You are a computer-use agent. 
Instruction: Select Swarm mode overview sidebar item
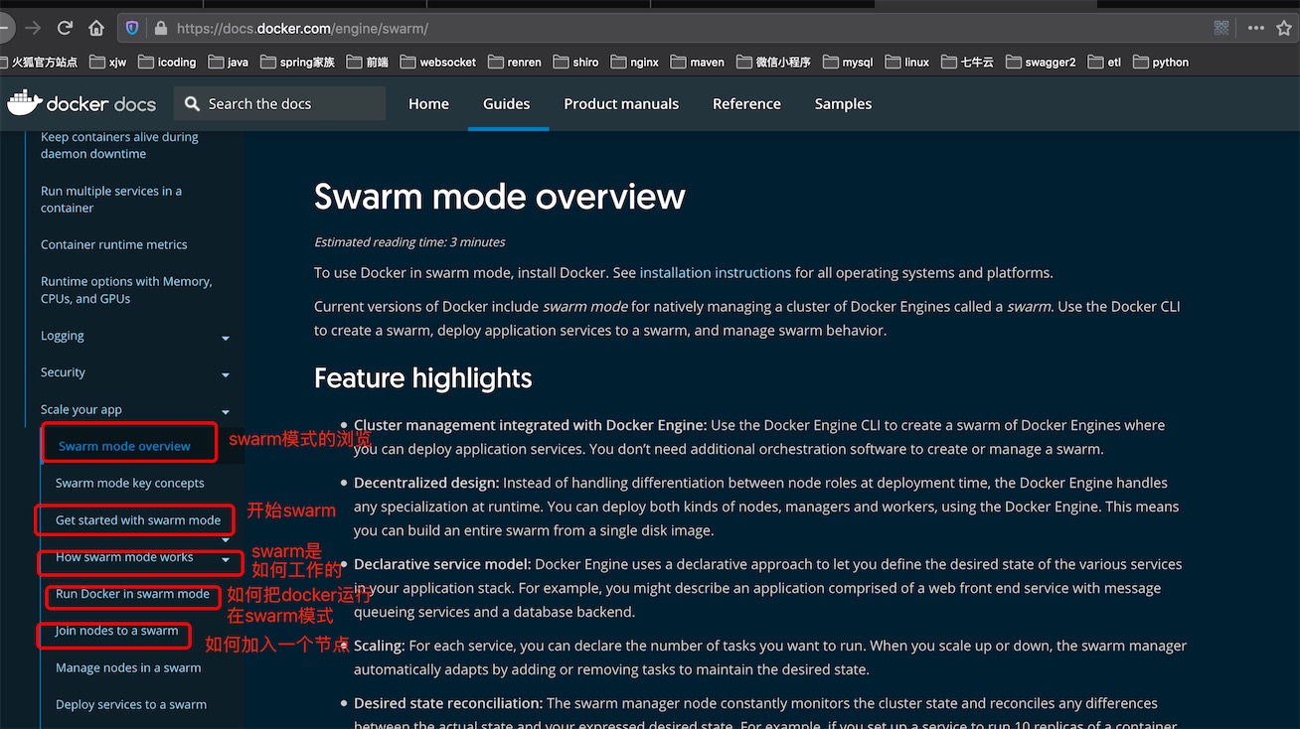pos(124,446)
